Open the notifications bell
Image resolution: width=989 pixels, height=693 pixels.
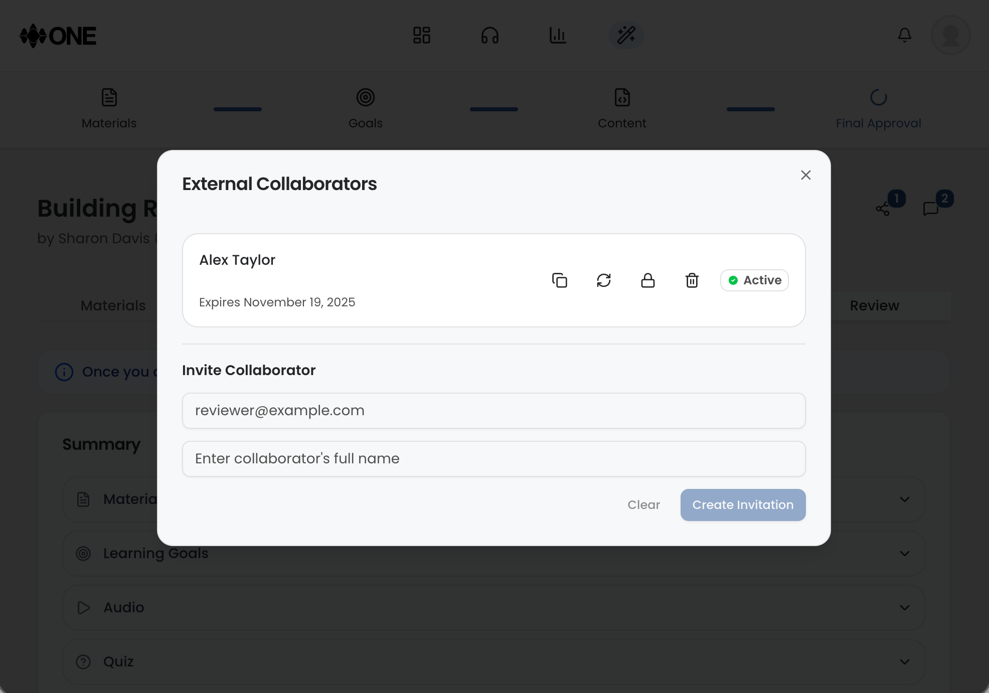coord(905,35)
